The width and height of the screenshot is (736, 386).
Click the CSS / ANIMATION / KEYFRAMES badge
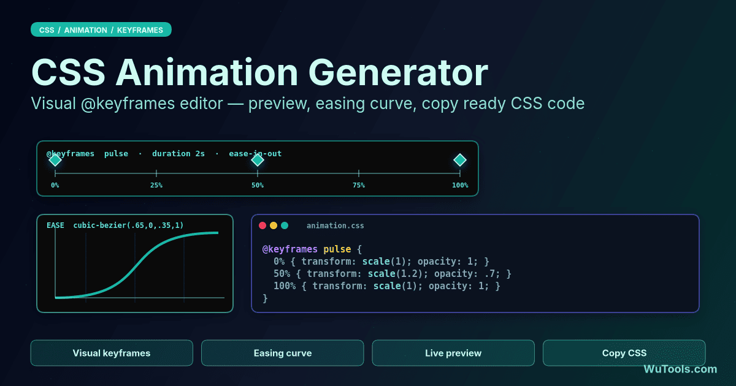101,29
